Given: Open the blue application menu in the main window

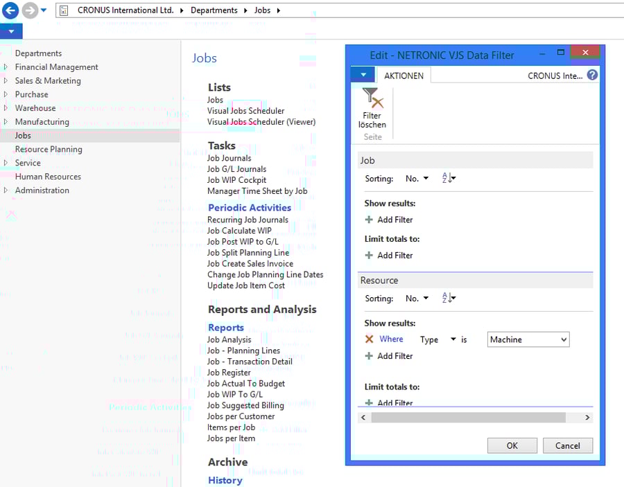Looking at the screenshot, I should (x=10, y=31).
